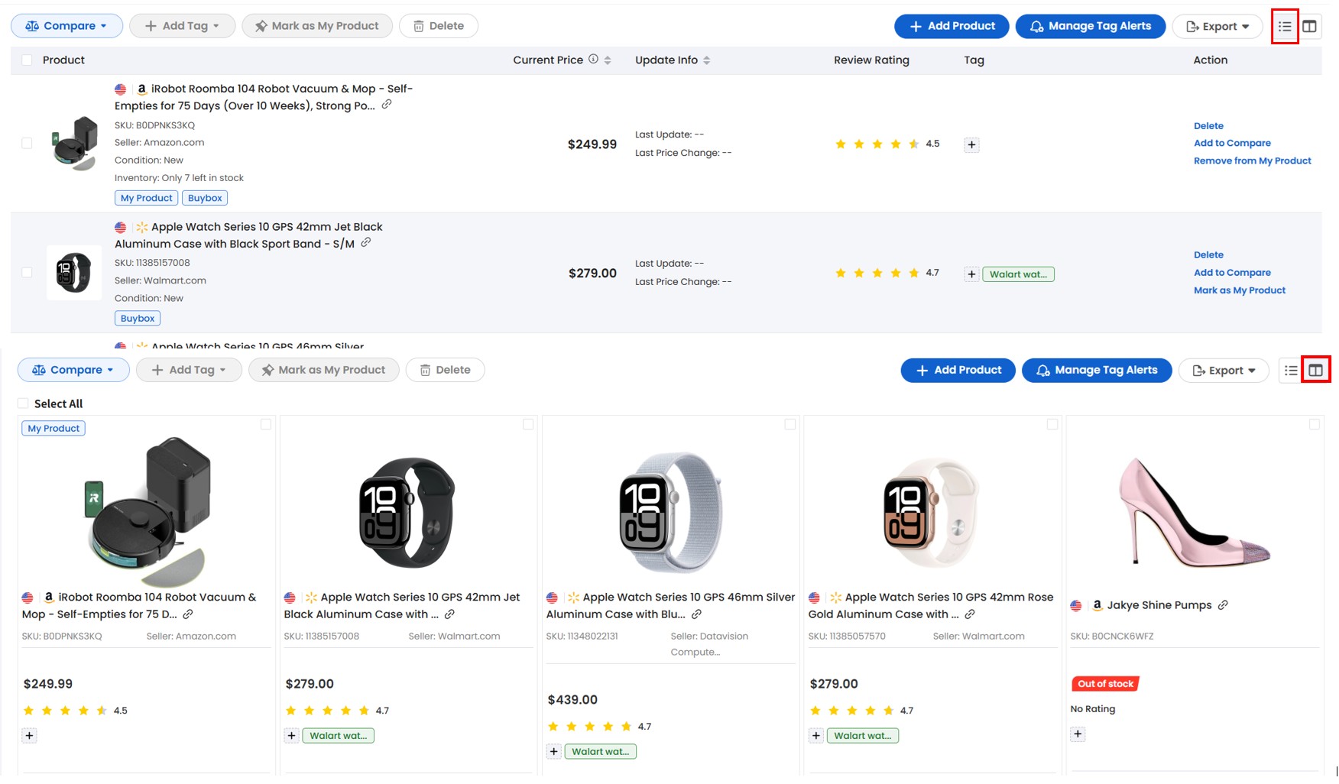The height and width of the screenshot is (784, 1339).
Task: Check the Jakye Shine Pumps card checkbox
Action: [1315, 424]
